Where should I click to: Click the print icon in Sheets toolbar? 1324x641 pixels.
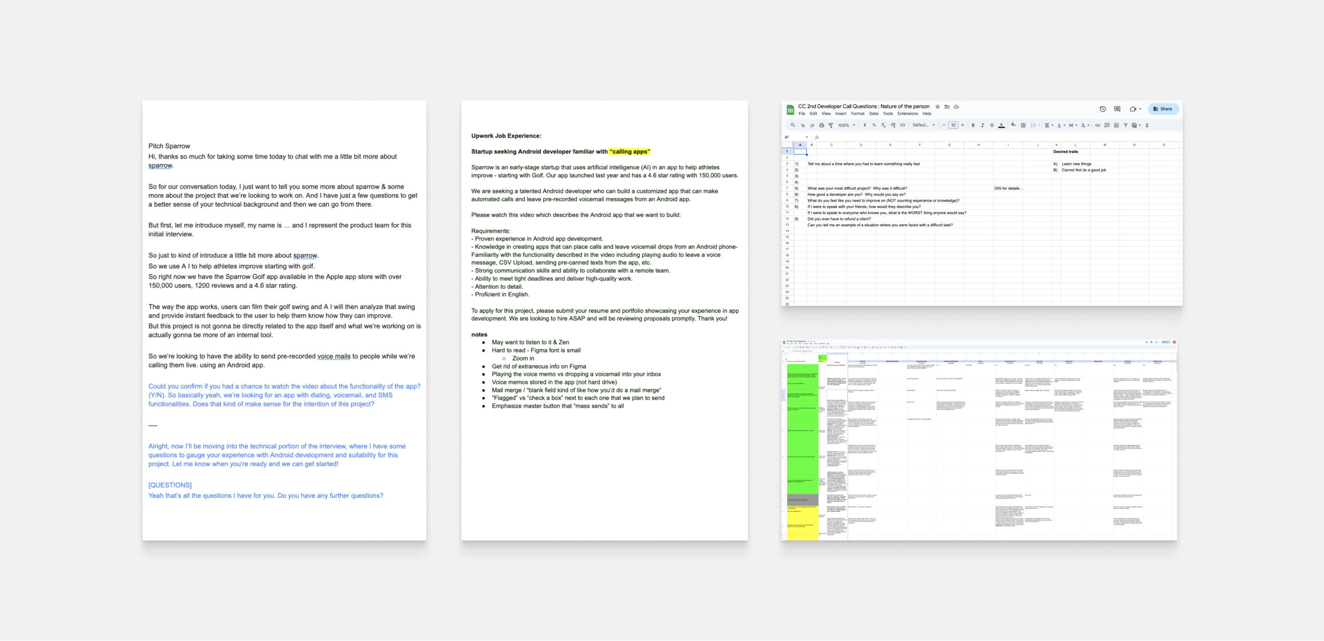click(821, 126)
